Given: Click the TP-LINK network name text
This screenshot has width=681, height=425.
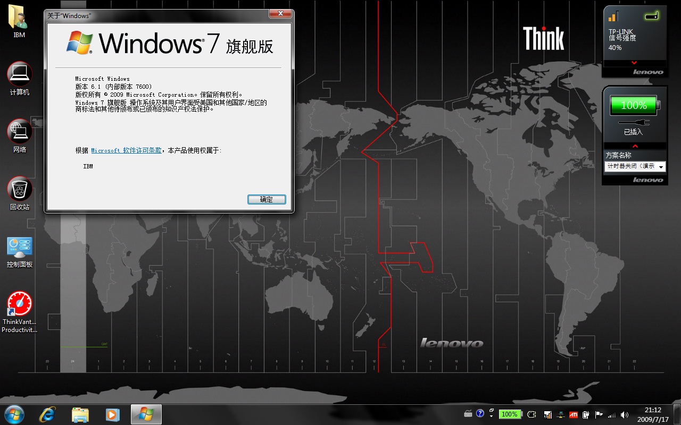Looking at the screenshot, I should point(621,31).
